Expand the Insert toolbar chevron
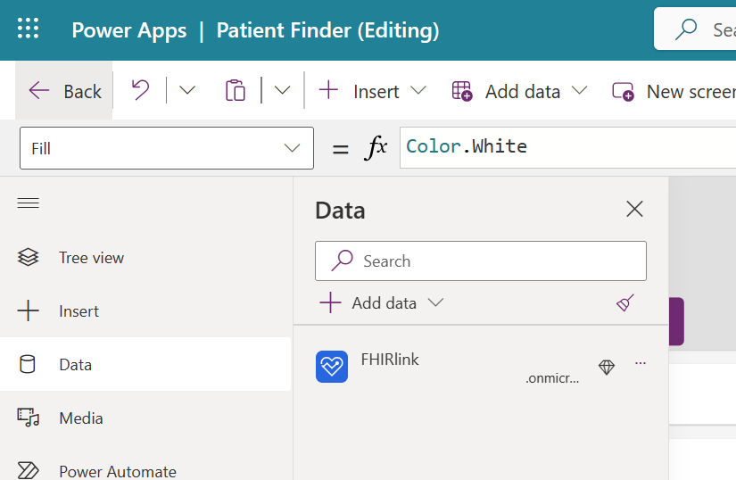The height and width of the screenshot is (480, 736). 418,90
